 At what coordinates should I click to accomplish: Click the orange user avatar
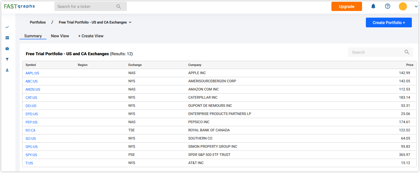pyautogui.click(x=403, y=6)
